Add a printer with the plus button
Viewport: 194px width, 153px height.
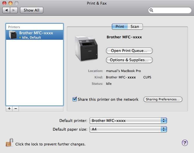[x=9, y=109]
